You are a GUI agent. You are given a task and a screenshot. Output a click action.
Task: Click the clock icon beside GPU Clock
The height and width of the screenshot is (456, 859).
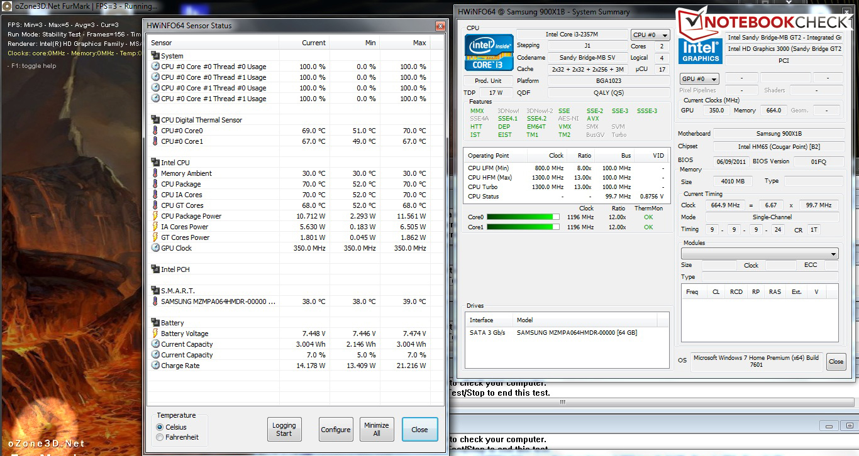click(x=155, y=248)
